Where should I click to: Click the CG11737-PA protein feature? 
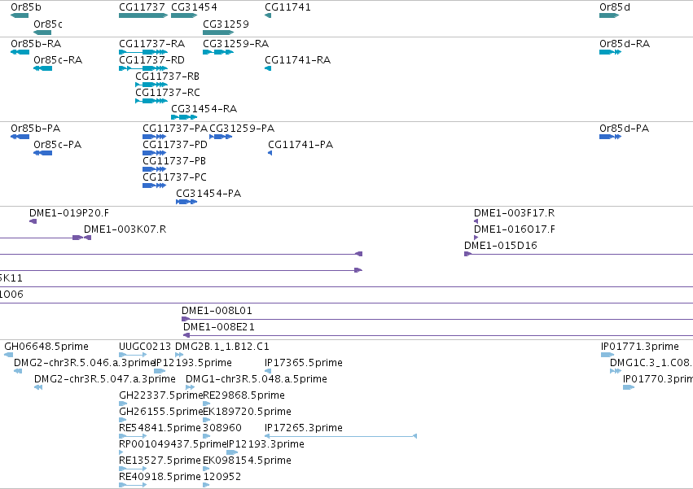tap(154, 137)
